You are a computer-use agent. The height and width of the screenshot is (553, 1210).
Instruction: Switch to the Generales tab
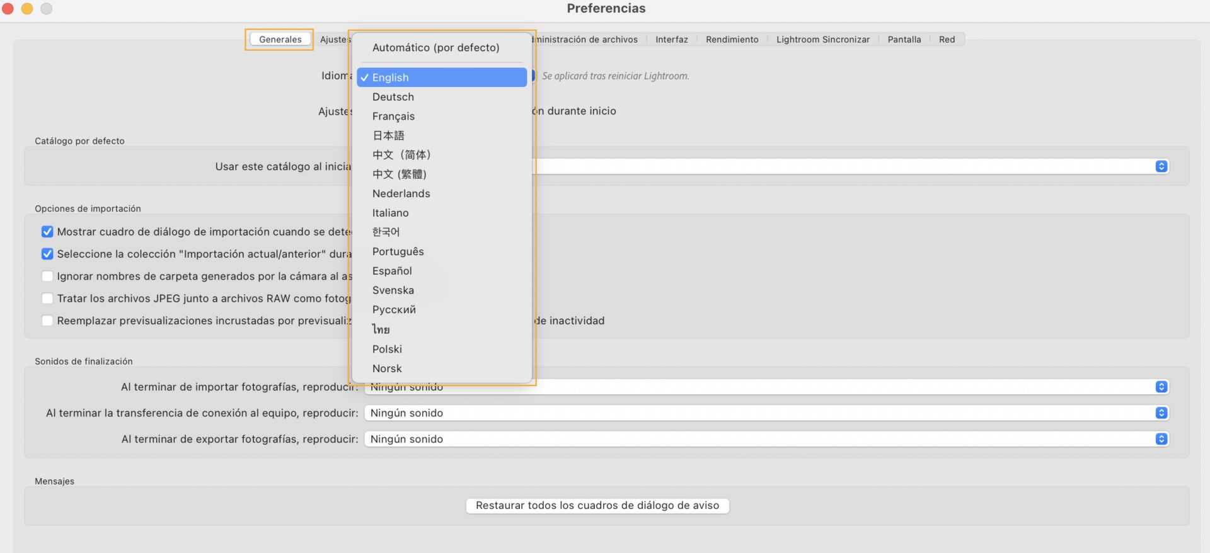[280, 39]
